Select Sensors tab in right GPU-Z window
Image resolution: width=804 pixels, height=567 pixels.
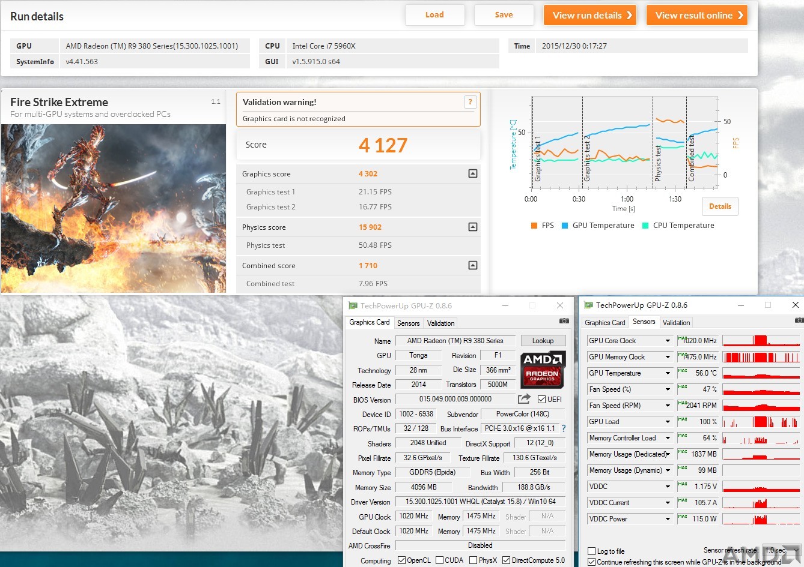coord(644,322)
